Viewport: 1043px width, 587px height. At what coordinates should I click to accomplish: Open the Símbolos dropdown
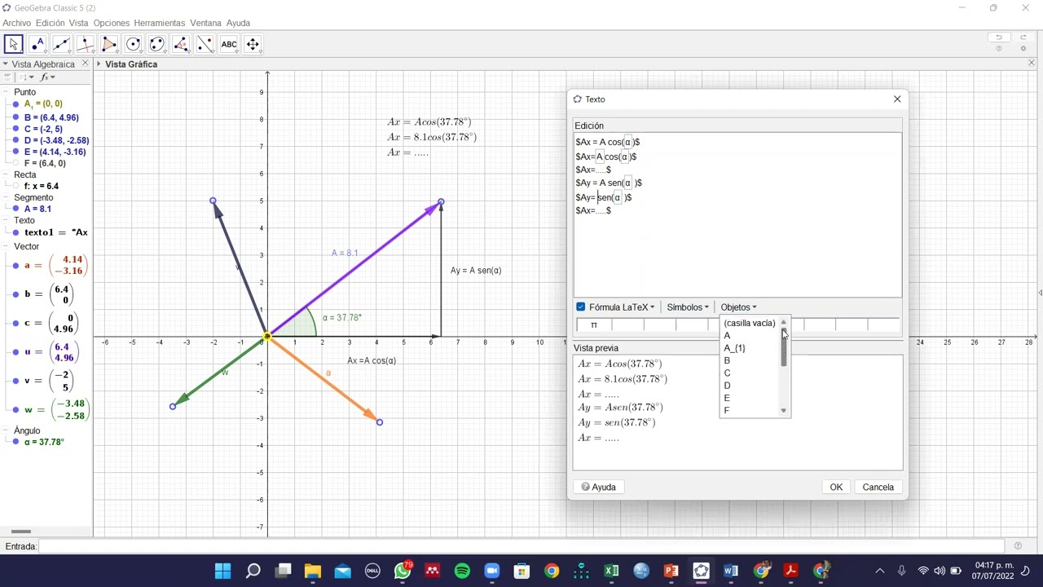[x=687, y=307]
